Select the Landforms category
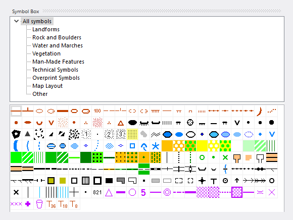 (46, 29)
